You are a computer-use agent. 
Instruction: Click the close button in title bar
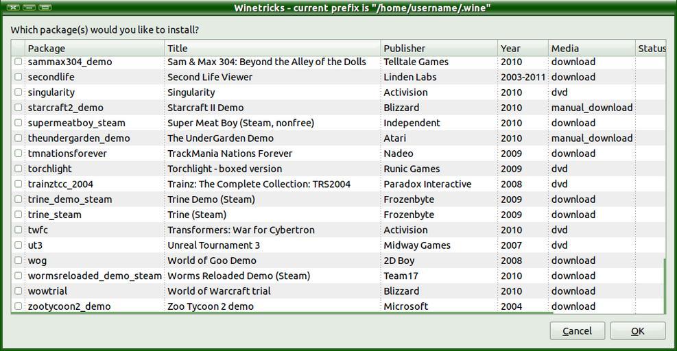[x=13, y=8]
